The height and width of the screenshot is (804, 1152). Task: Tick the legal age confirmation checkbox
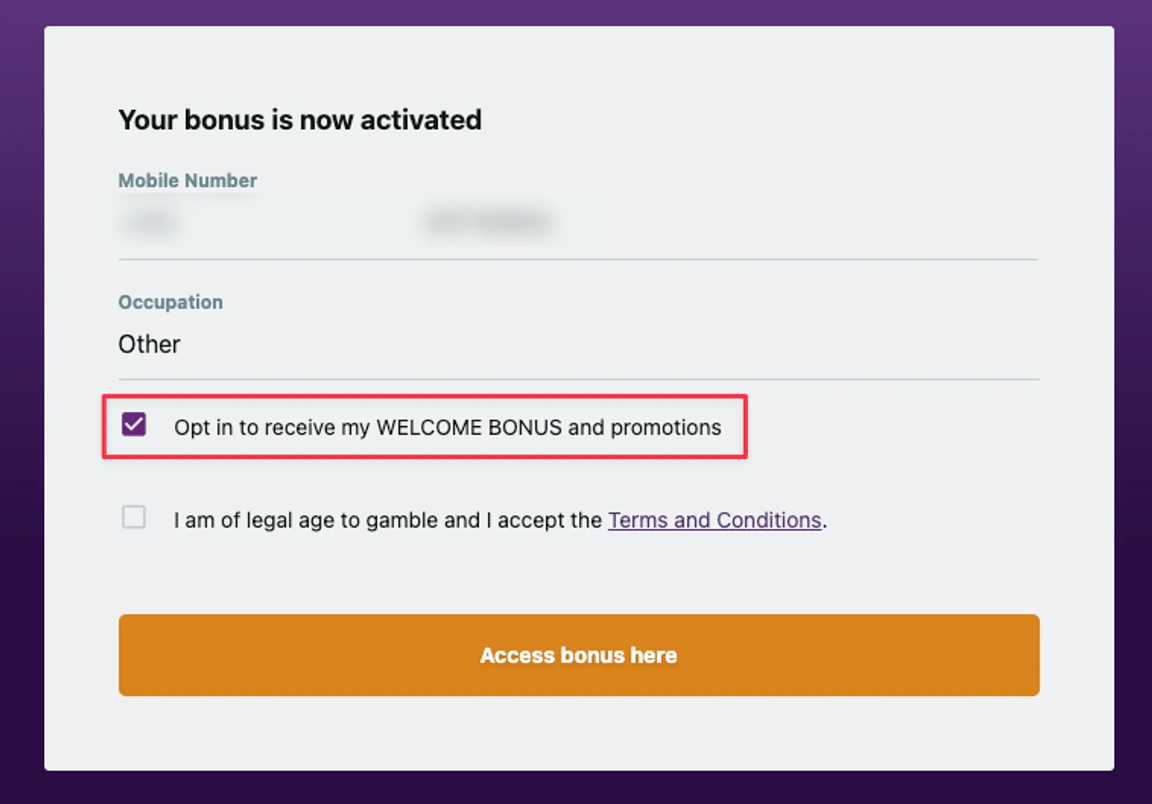(x=134, y=517)
